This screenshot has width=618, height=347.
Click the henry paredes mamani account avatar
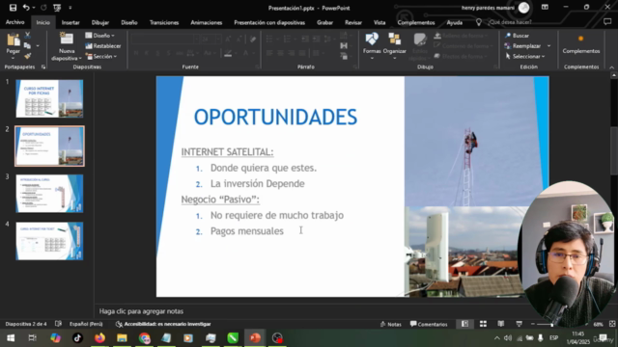click(523, 8)
